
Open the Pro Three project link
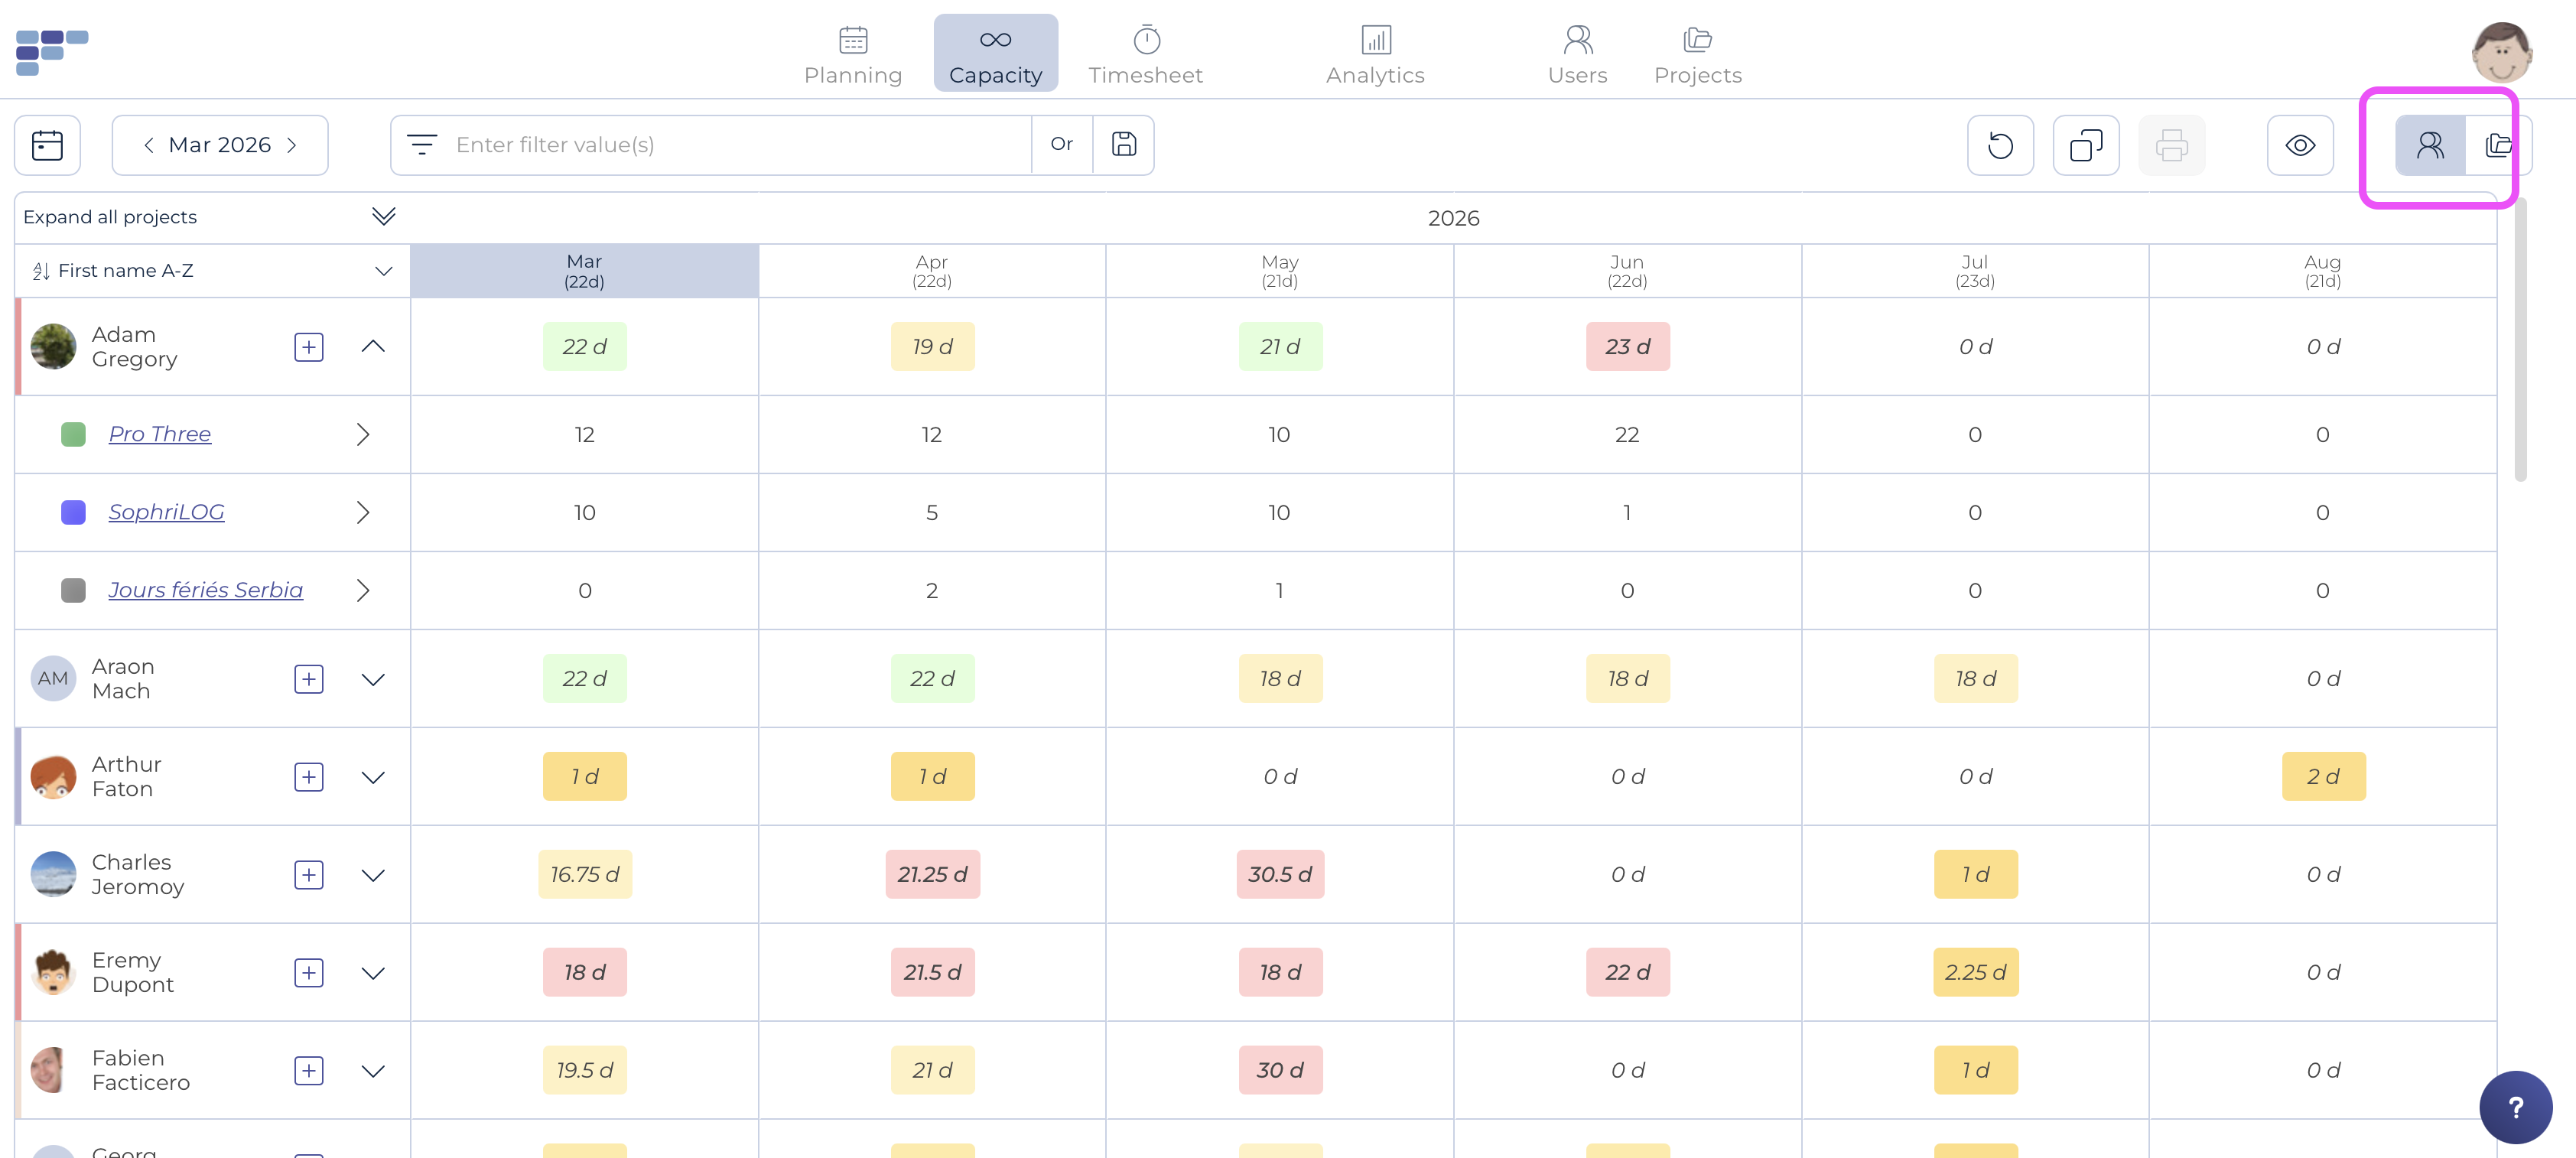click(x=160, y=434)
